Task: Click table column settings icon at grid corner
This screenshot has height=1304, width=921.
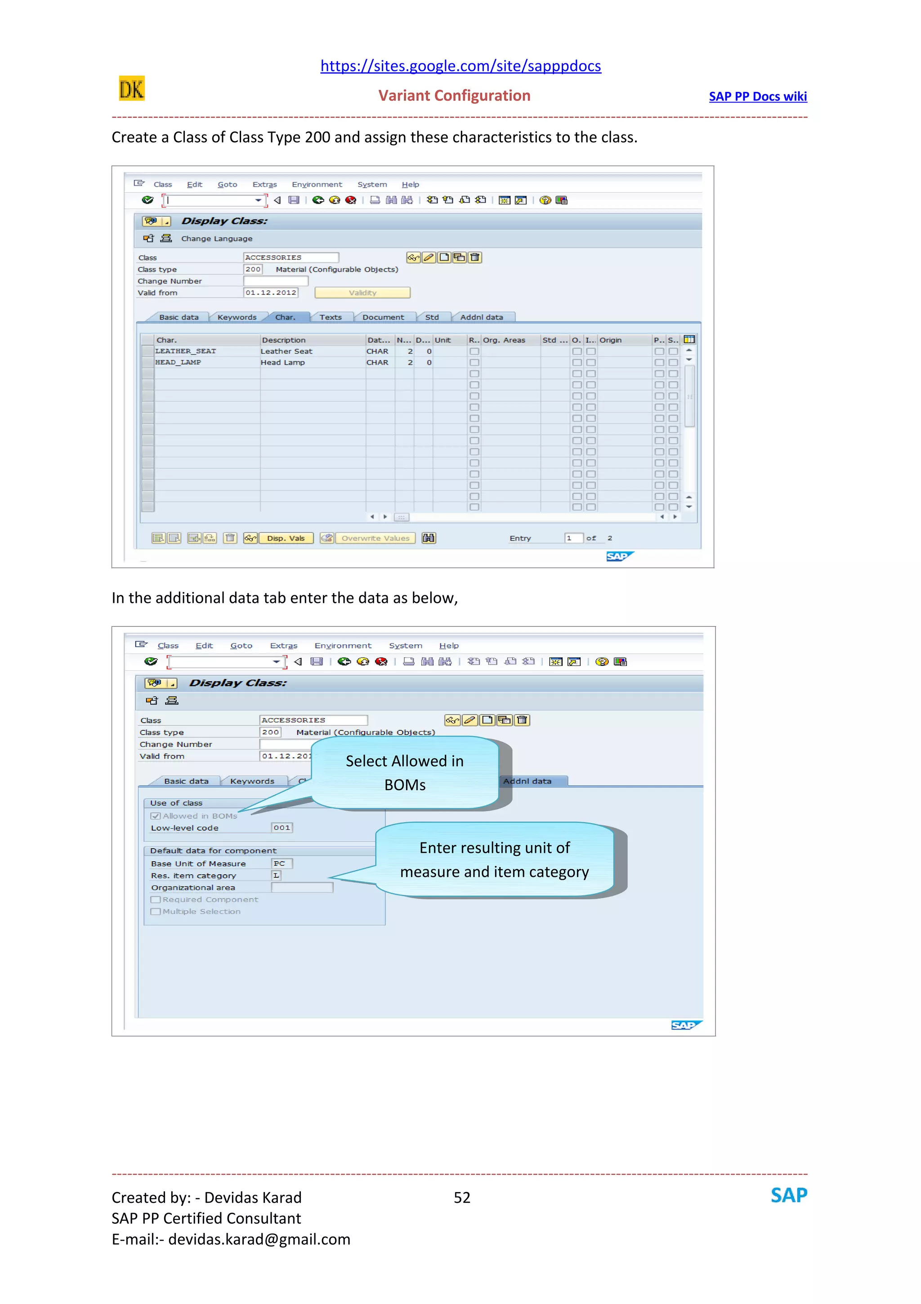Action: pyautogui.click(x=689, y=340)
